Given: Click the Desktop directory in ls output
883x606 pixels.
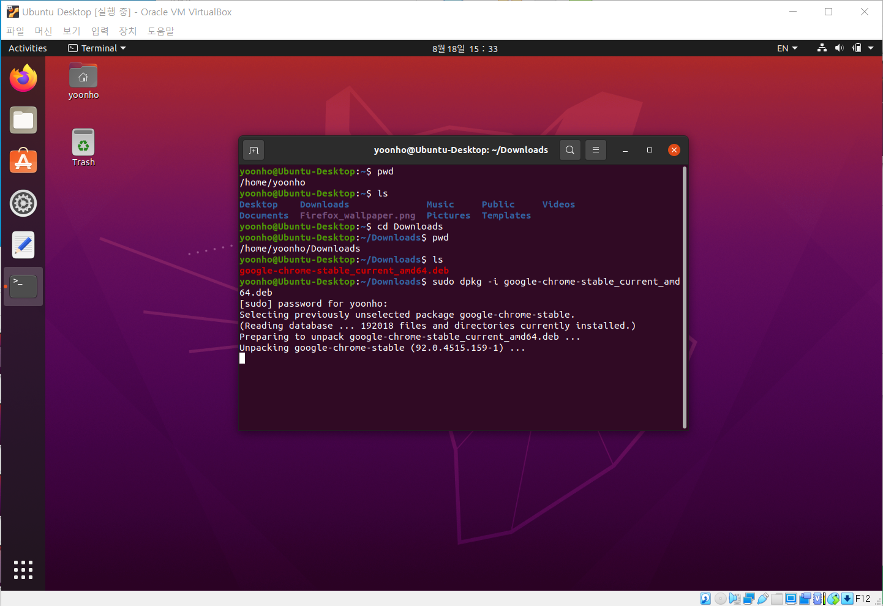Looking at the screenshot, I should coord(258,204).
